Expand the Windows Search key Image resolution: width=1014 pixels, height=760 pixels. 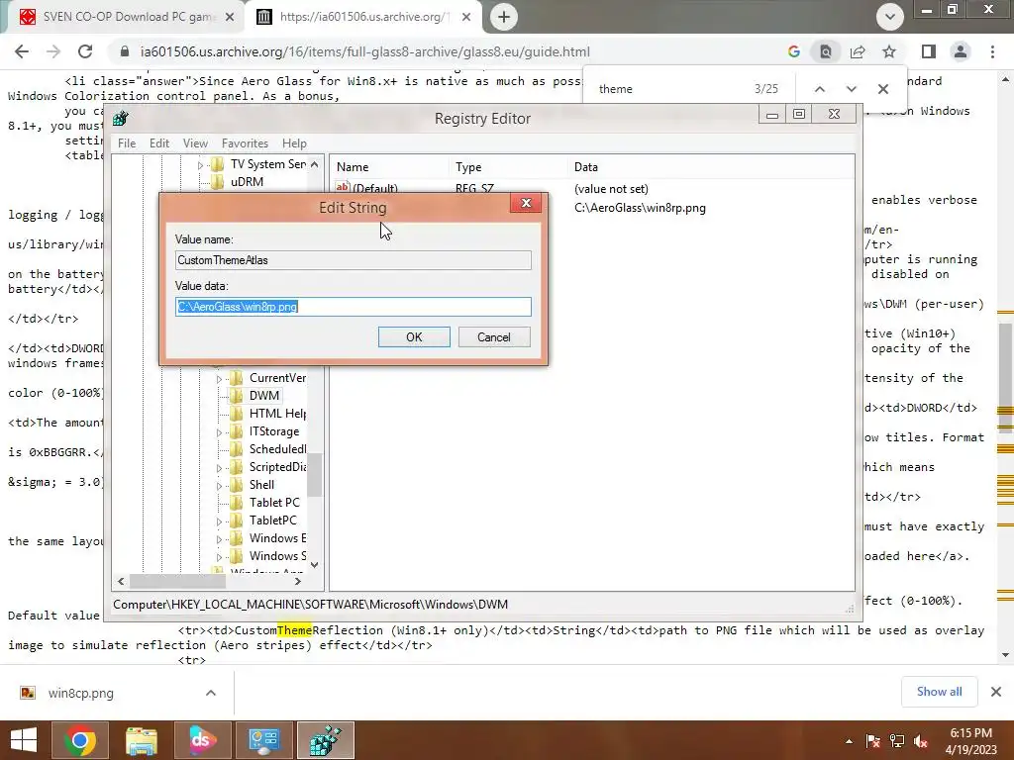[x=219, y=557]
